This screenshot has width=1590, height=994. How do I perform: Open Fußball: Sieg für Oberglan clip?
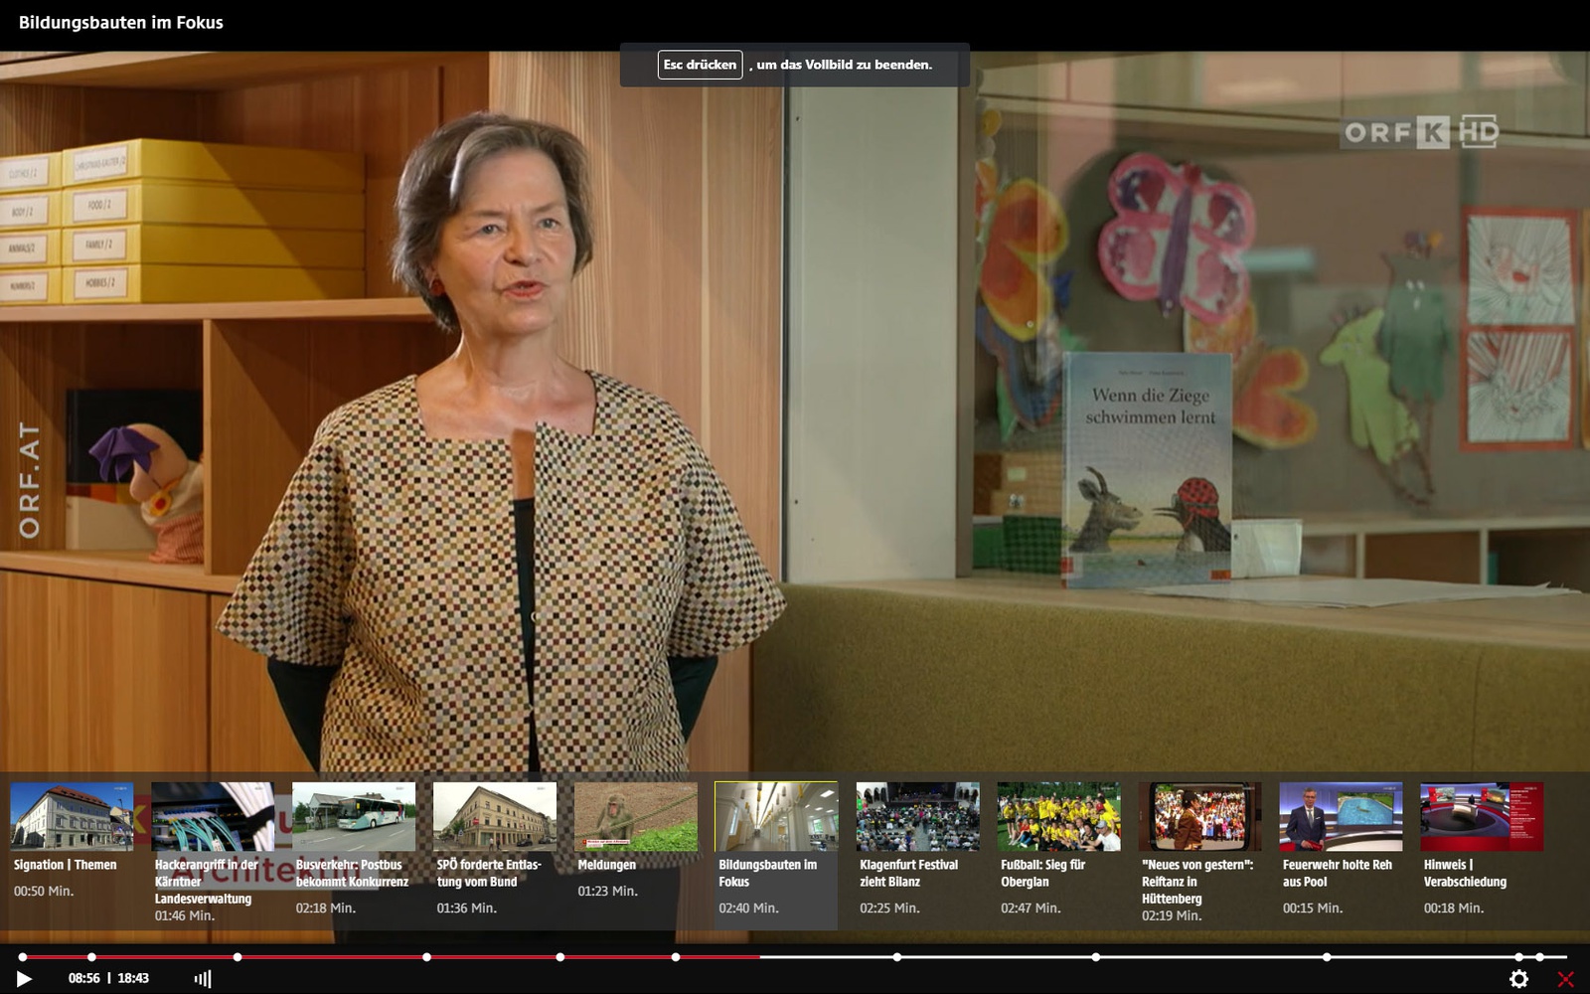(1058, 816)
